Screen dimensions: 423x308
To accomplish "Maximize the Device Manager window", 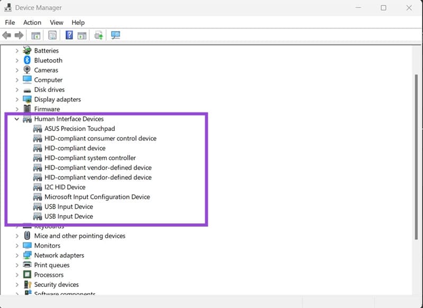I will (x=383, y=8).
